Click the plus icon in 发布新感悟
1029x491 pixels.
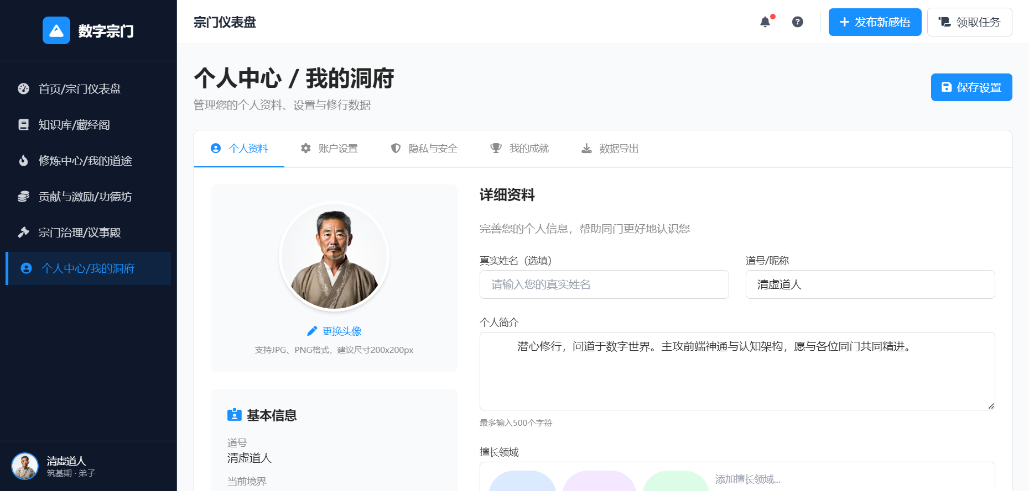844,22
